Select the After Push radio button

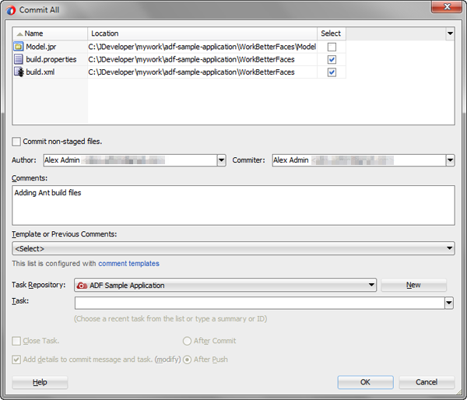(x=187, y=360)
